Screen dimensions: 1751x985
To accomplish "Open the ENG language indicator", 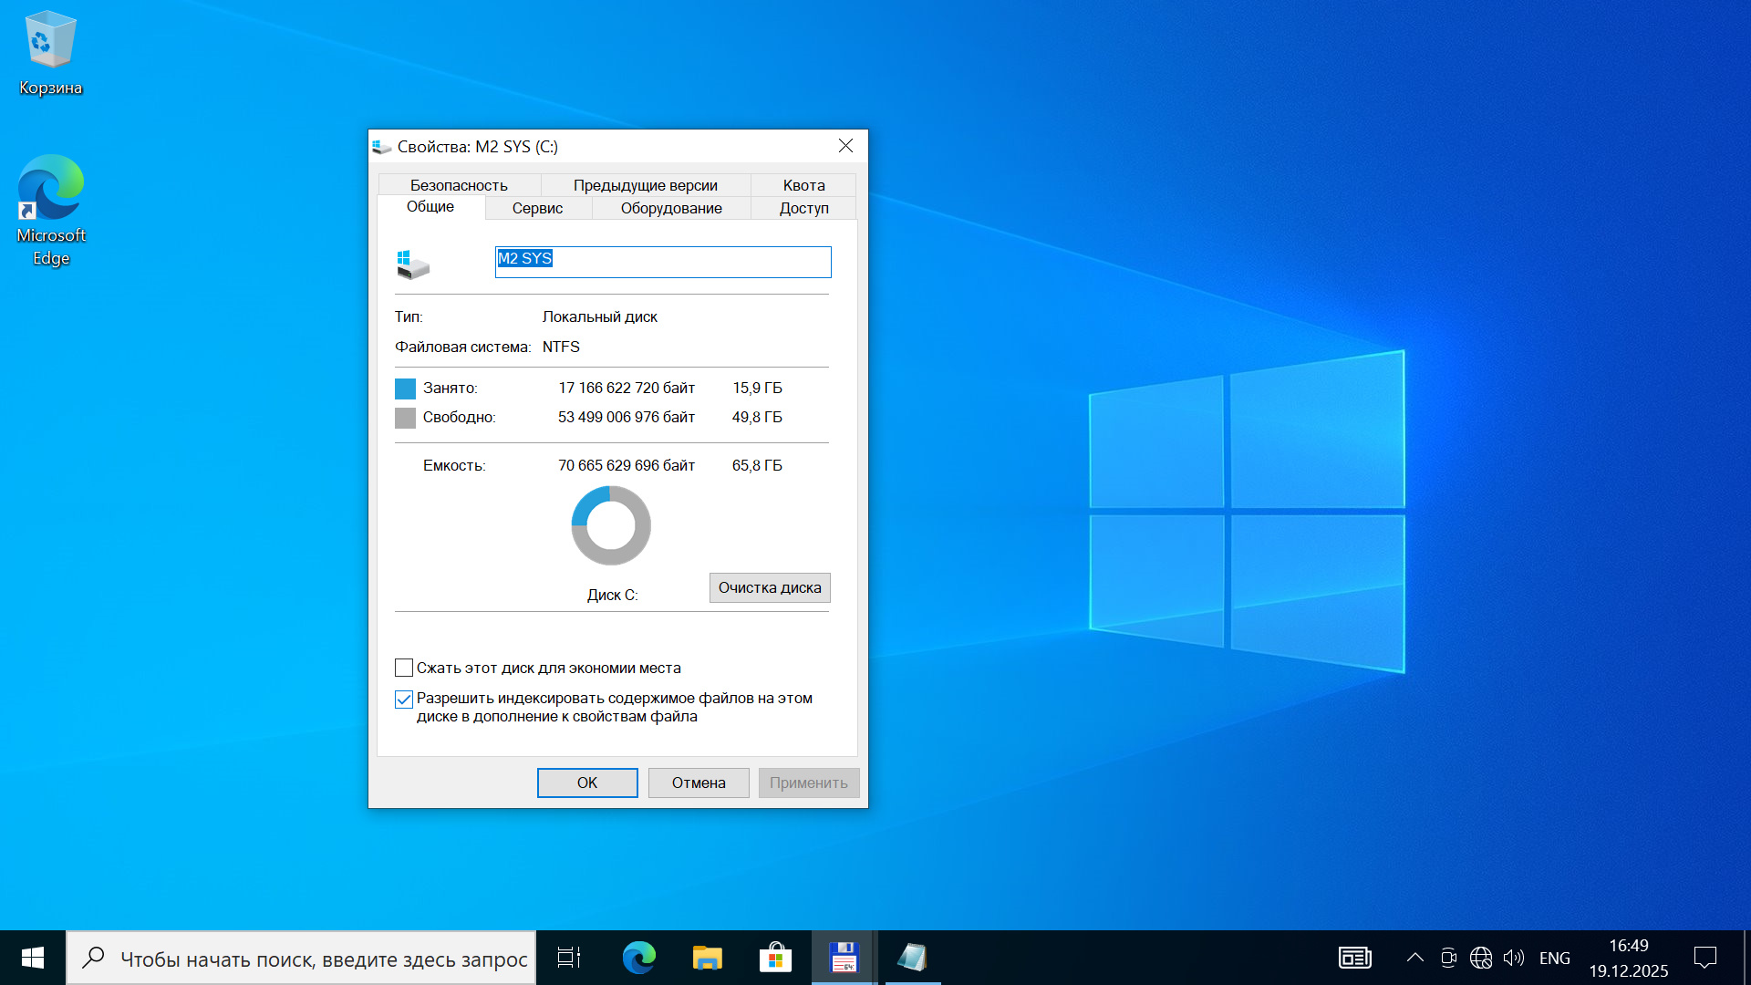I will [1554, 958].
